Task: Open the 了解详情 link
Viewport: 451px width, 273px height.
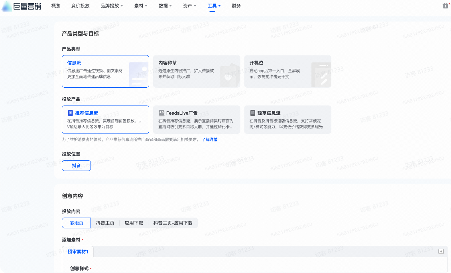Action: (x=210, y=139)
